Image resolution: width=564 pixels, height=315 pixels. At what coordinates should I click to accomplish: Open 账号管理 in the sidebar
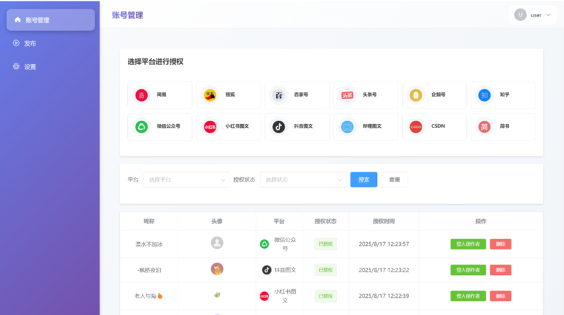pos(50,20)
